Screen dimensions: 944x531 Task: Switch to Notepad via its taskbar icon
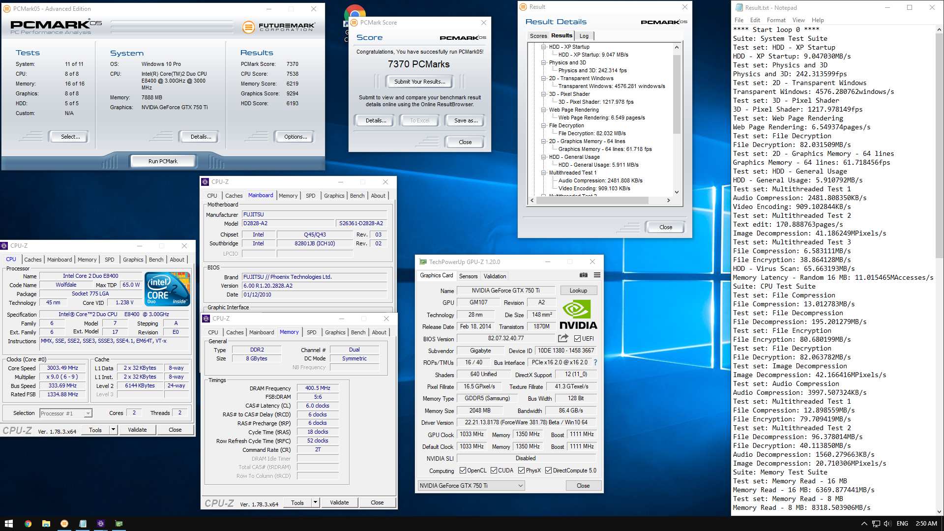83,524
